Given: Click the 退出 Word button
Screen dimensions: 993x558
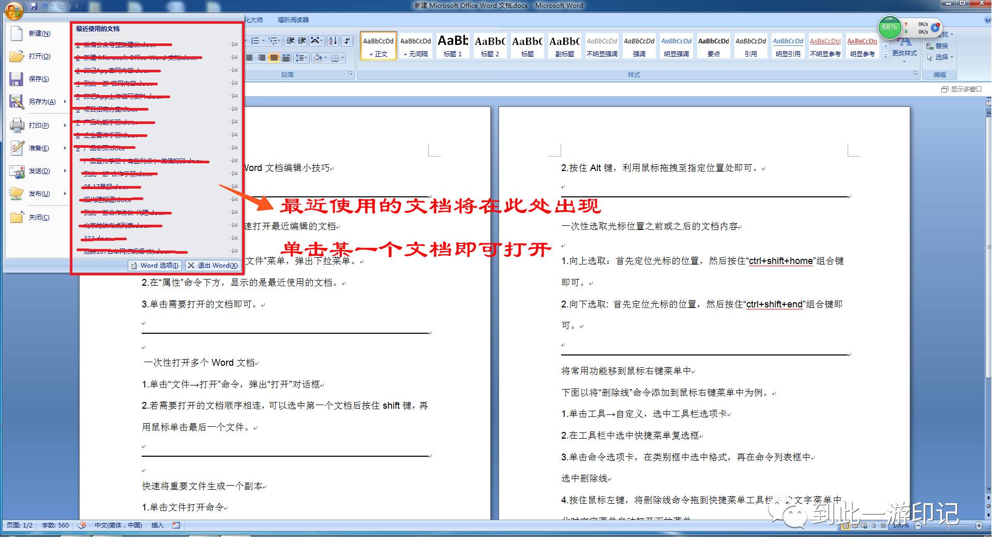Looking at the screenshot, I should coord(213,266).
